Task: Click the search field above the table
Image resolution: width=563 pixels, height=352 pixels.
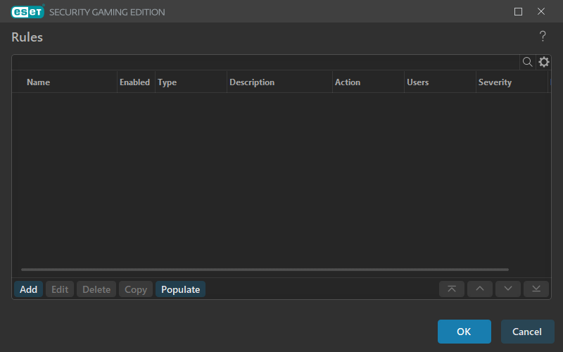Action: coord(266,62)
